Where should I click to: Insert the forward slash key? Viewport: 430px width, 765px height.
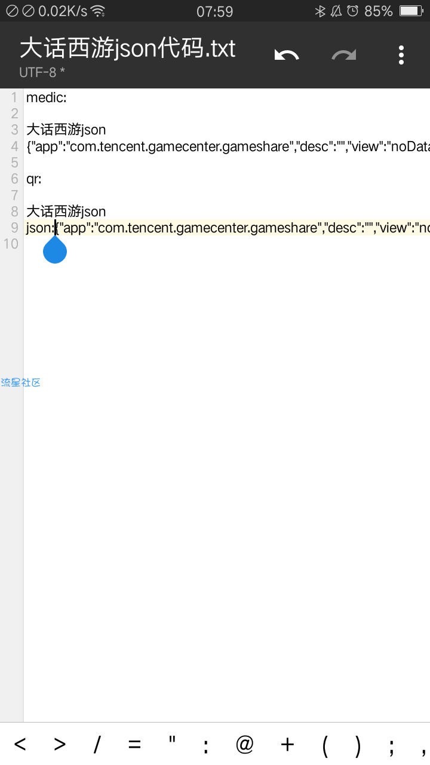click(x=97, y=744)
